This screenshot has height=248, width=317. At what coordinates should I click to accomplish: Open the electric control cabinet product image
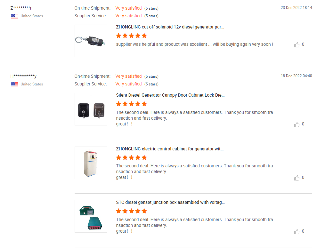(x=91, y=163)
